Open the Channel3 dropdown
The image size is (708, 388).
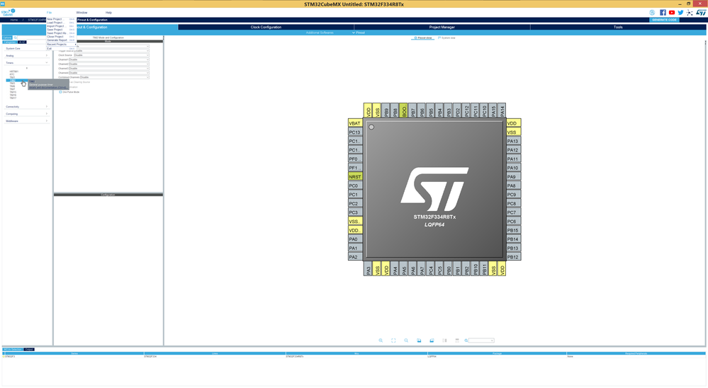(109, 69)
